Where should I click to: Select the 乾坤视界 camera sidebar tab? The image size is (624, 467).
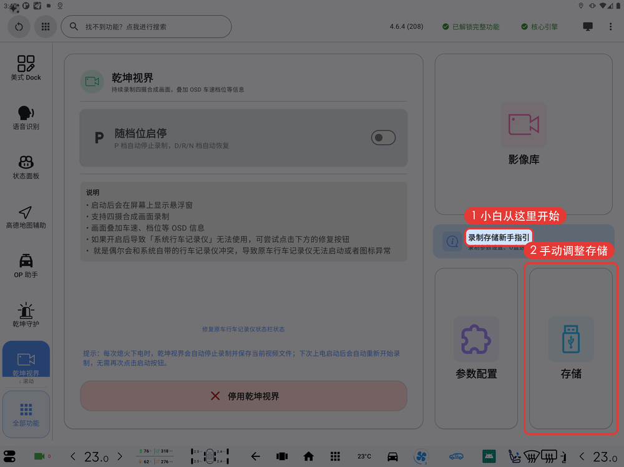26,360
